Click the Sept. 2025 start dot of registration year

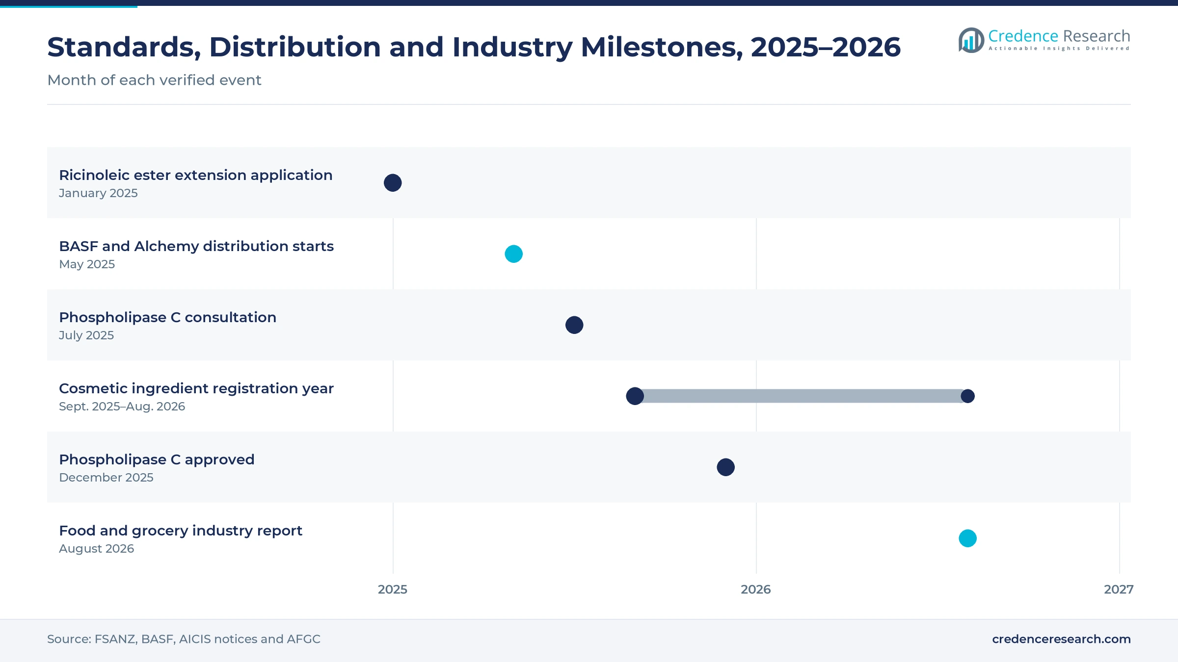(x=635, y=396)
